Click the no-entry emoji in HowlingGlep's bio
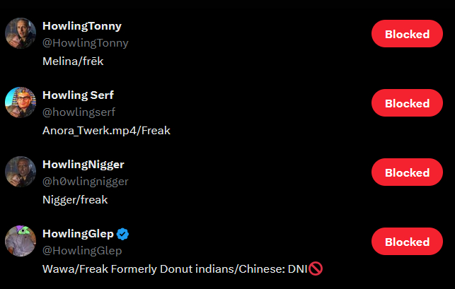This screenshot has height=289, width=455. 316,269
